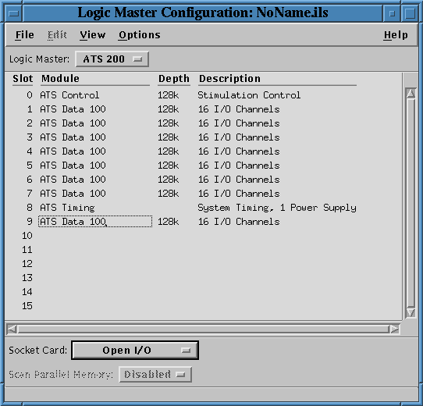Click the focused ATS Data 100 field in slot 9
423x406 pixels.
[95, 222]
